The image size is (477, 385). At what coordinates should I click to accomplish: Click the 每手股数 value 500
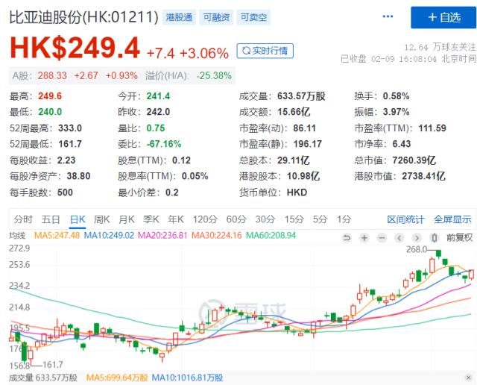coord(65,192)
